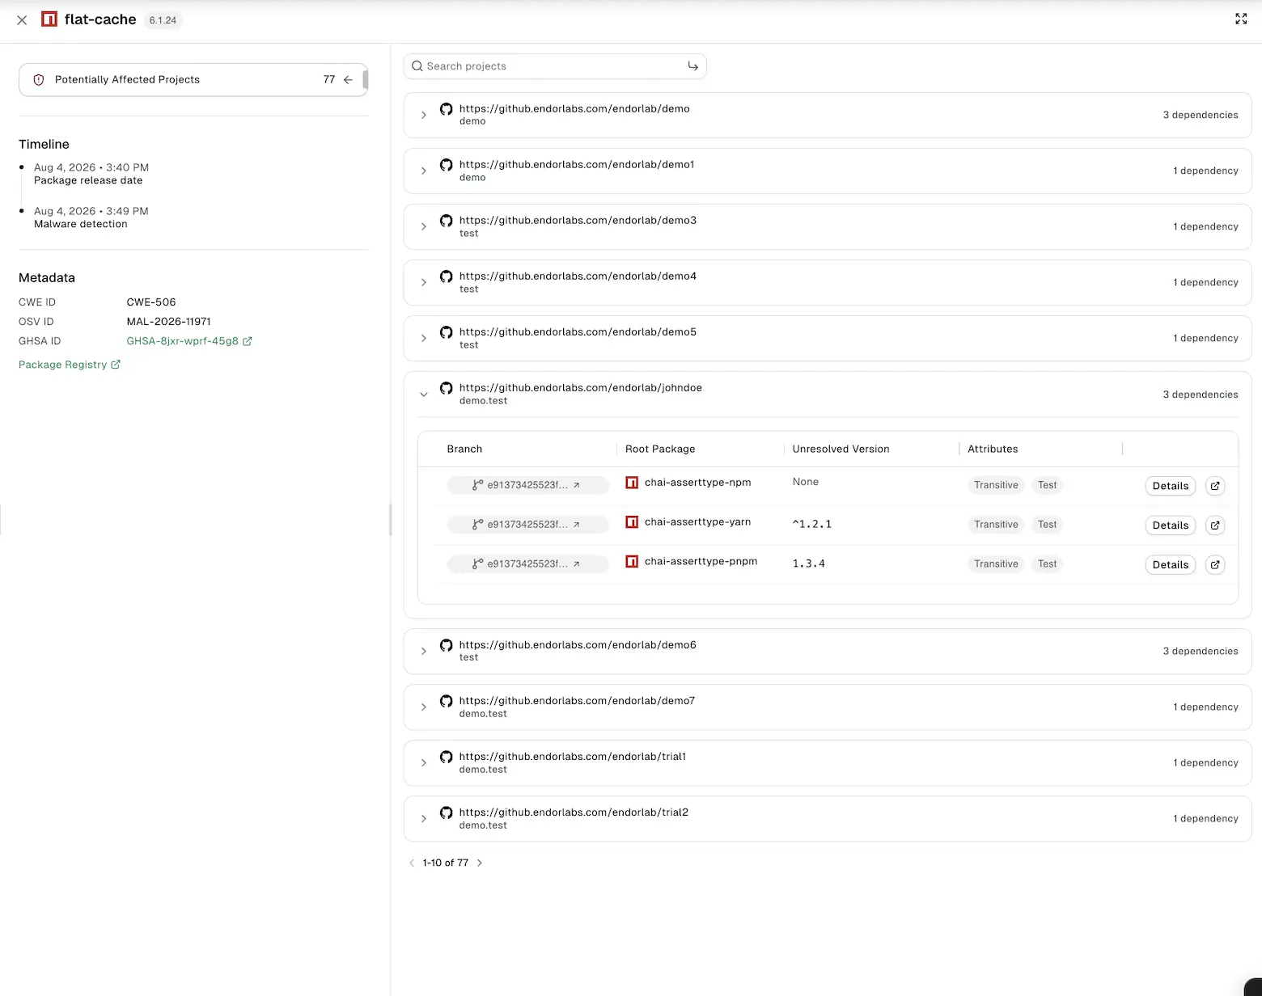
Task: Click the search magnifier icon
Action: point(417,66)
